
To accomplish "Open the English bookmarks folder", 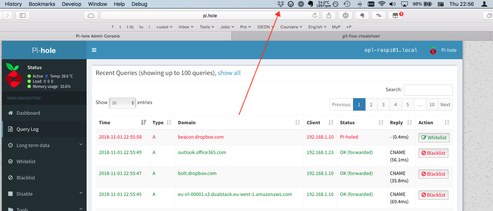I will [x=317, y=27].
